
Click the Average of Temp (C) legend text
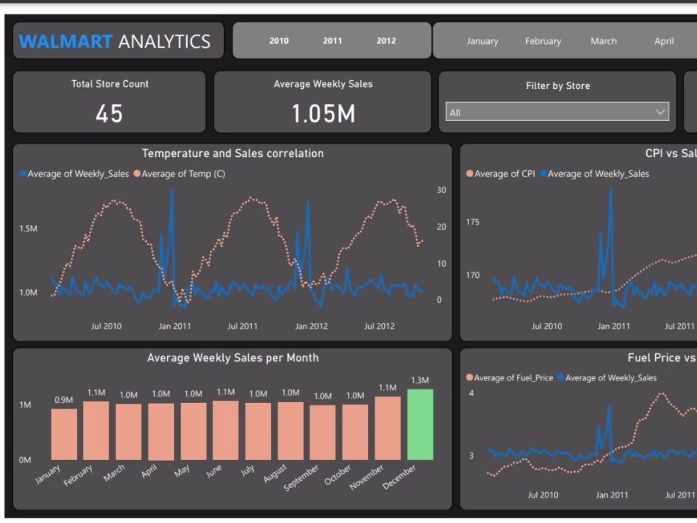183,174
